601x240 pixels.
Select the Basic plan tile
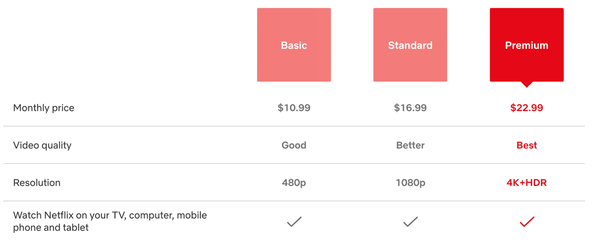pyautogui.click(x=294, y=45)
